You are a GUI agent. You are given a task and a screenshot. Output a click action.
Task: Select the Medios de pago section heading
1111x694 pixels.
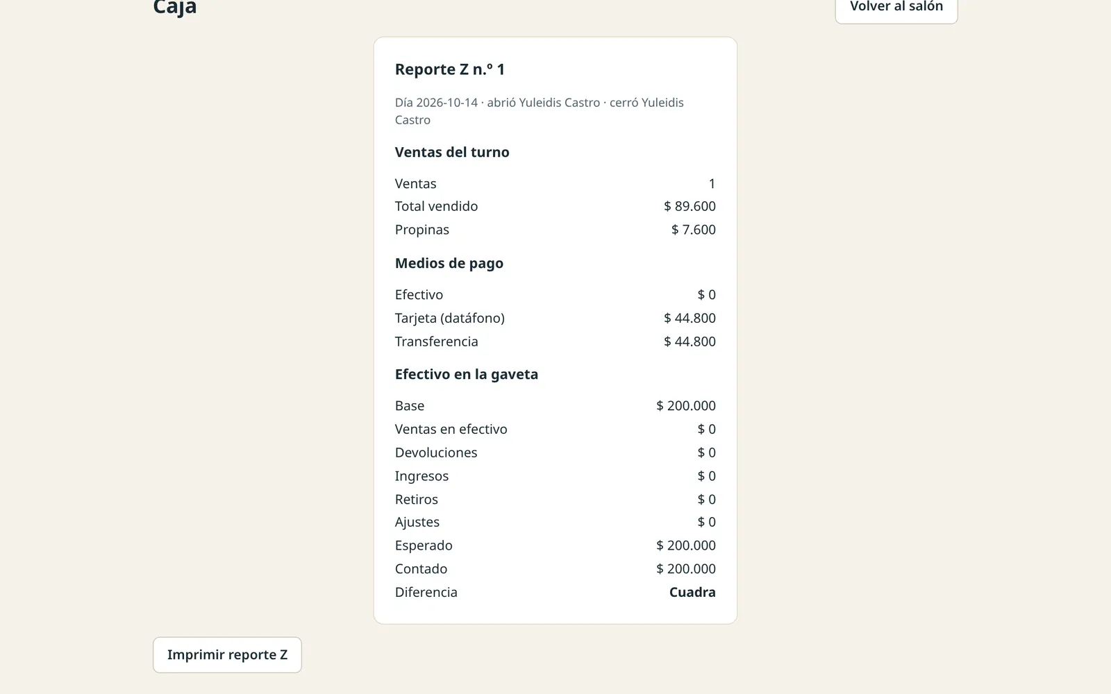point(449,263)
